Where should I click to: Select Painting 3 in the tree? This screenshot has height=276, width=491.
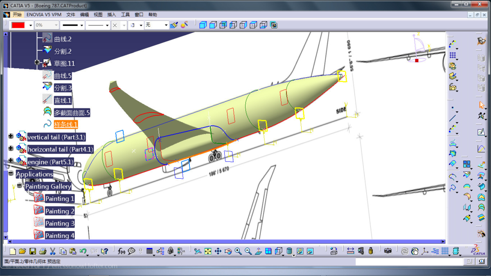coord(60,223)
